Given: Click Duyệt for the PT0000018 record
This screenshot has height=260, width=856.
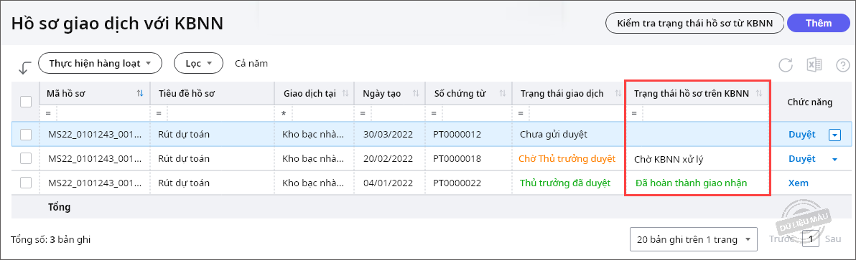Looking at the screenshot, I should (x=802, y=159).
